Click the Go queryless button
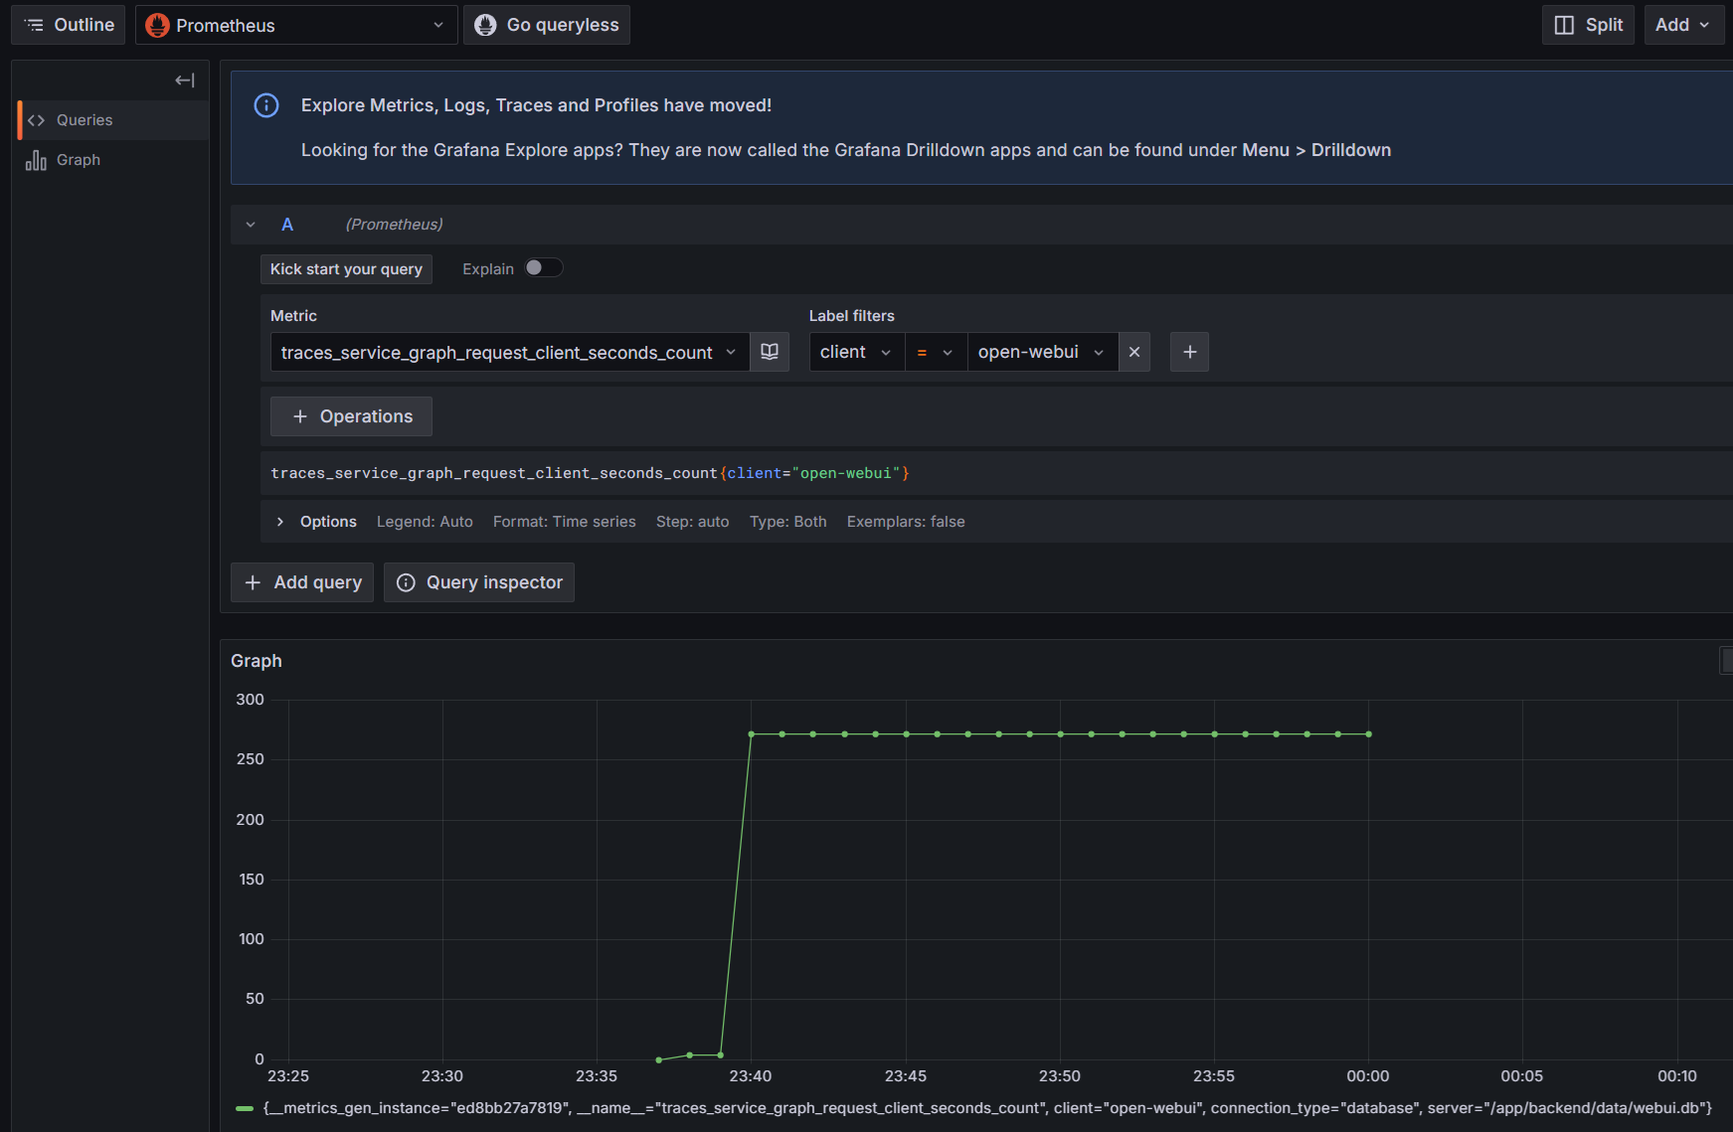The width and height of the screenshot is (1733, 1132). tap(547, 25)
